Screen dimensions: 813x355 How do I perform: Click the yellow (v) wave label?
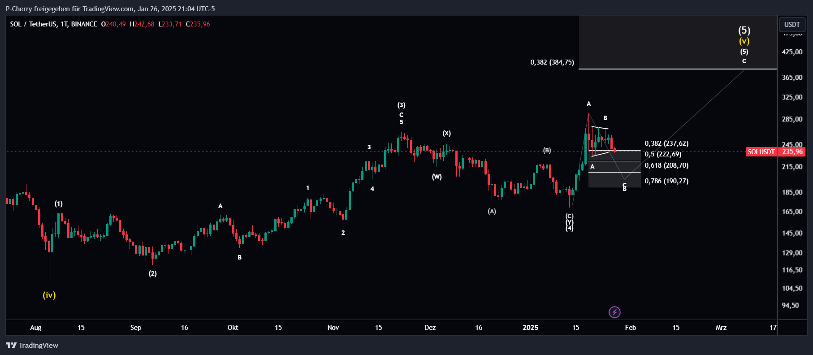[744, 41]
